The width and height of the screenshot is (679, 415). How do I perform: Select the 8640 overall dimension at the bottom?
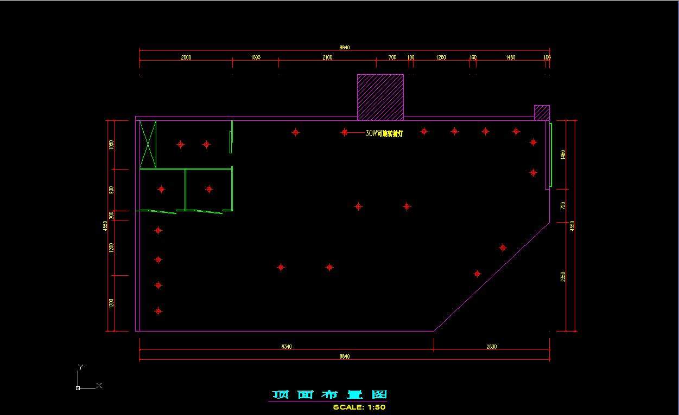[x=344, y=356]
